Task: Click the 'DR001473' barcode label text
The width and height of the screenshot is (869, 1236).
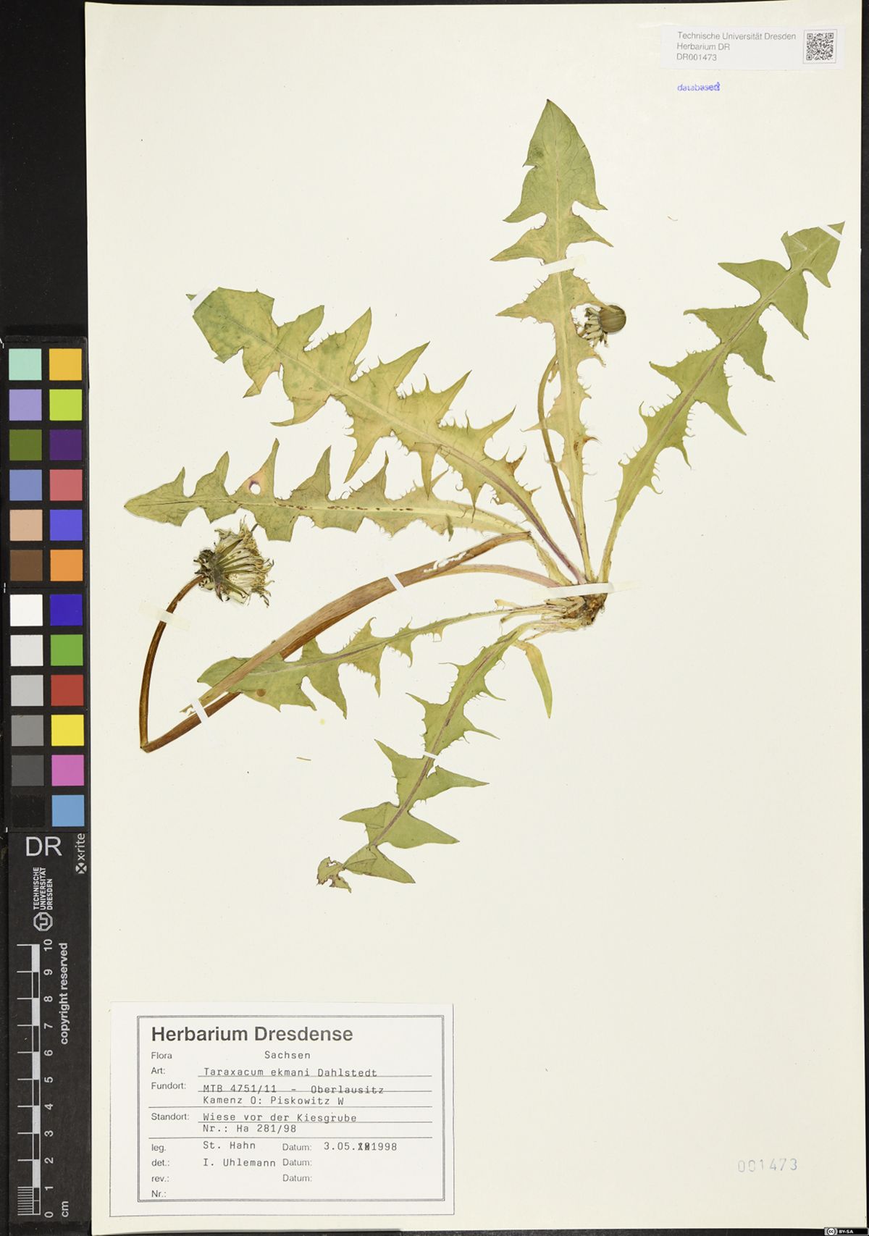Action: [x=697, y=57]
